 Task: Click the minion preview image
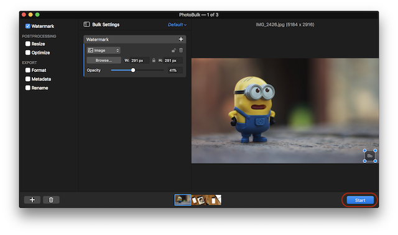(x=285, y=111)
